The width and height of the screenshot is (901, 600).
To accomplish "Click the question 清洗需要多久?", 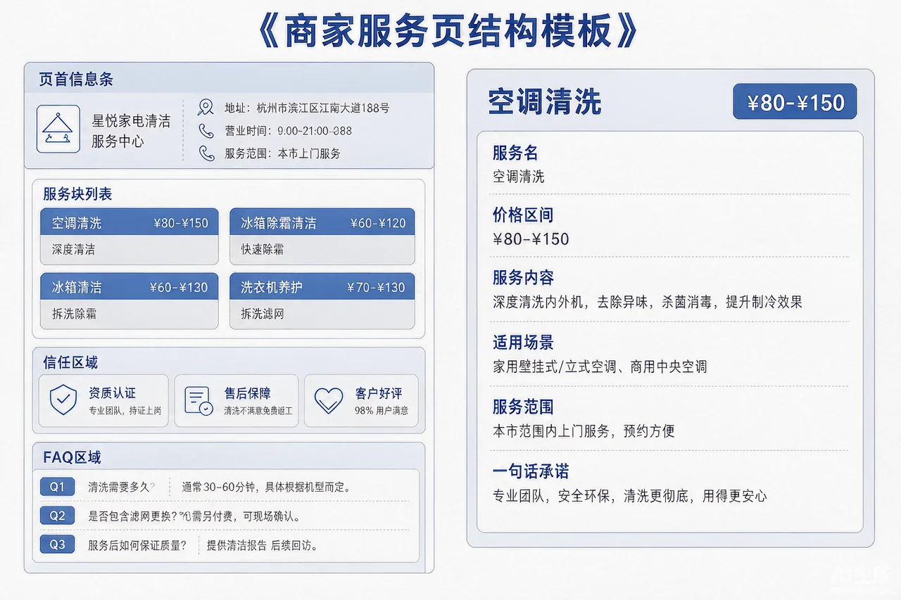I will tap(121, 487).
